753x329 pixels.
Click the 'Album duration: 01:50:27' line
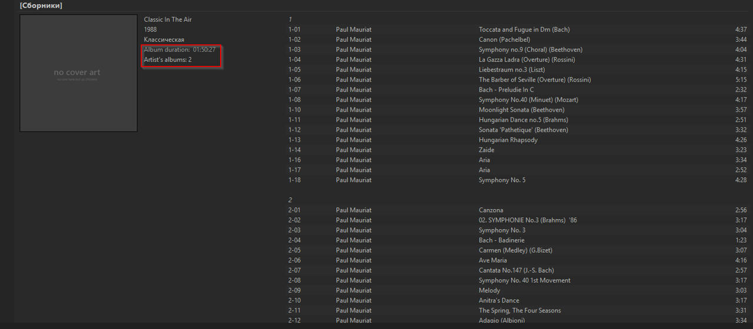click(179, 49)
